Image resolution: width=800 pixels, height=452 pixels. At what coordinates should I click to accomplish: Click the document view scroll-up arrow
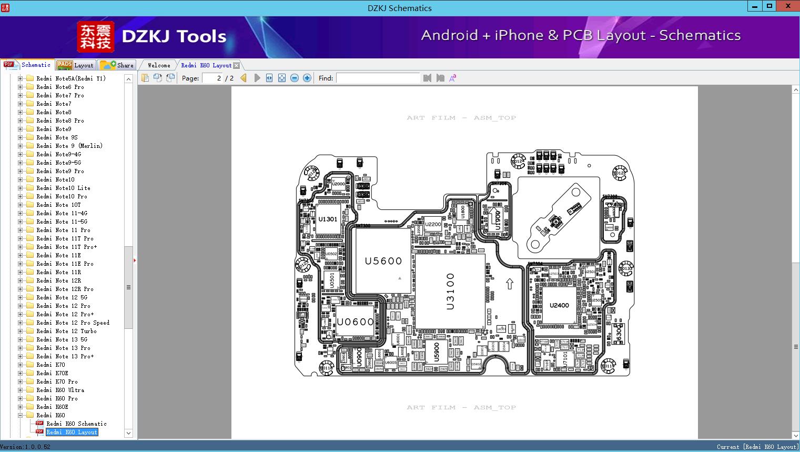[x=795, y=91]
